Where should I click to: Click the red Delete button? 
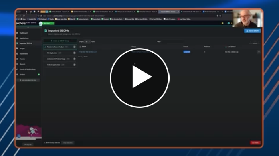(255, 143)
